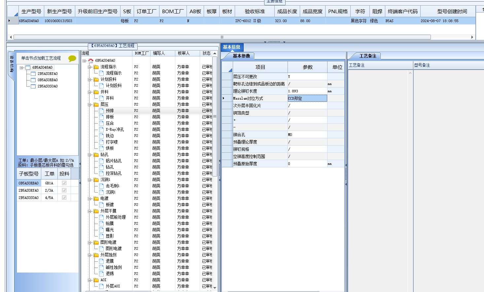The width and height of the screenshot is (484, 292).
Task: Click scroll-down arrow of process tree scrollbar
Action: click(x=215, y=287)
